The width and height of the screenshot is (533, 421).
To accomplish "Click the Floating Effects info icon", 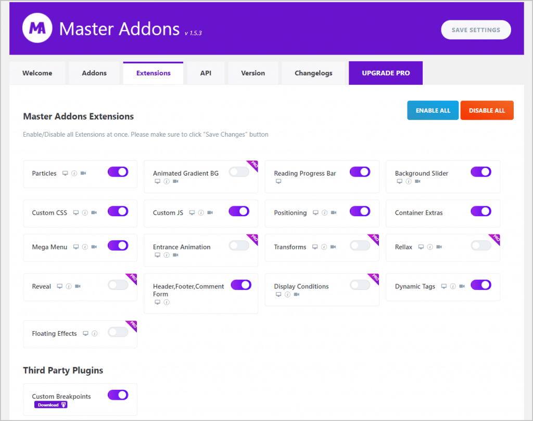I will pyautogui.click(x=94, y=334).
